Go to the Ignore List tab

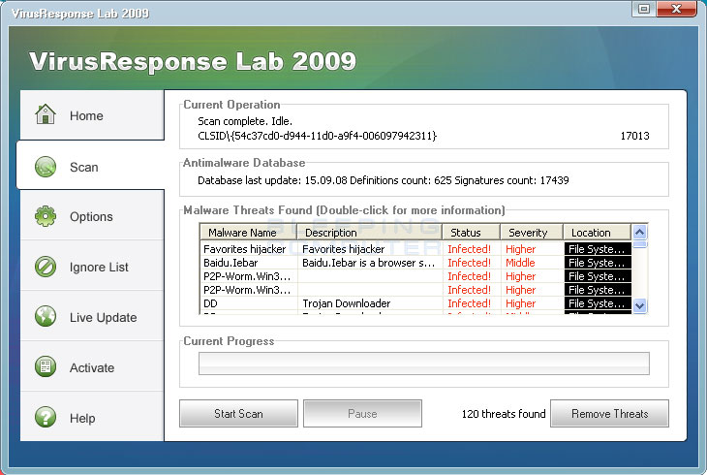coord(92,266)
